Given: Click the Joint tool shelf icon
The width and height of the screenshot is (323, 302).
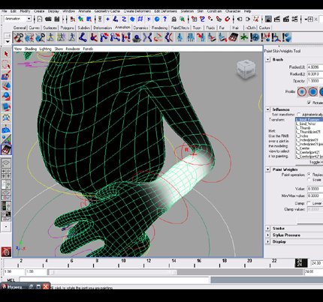Looking at the screenshot, I should click(83, 37).
